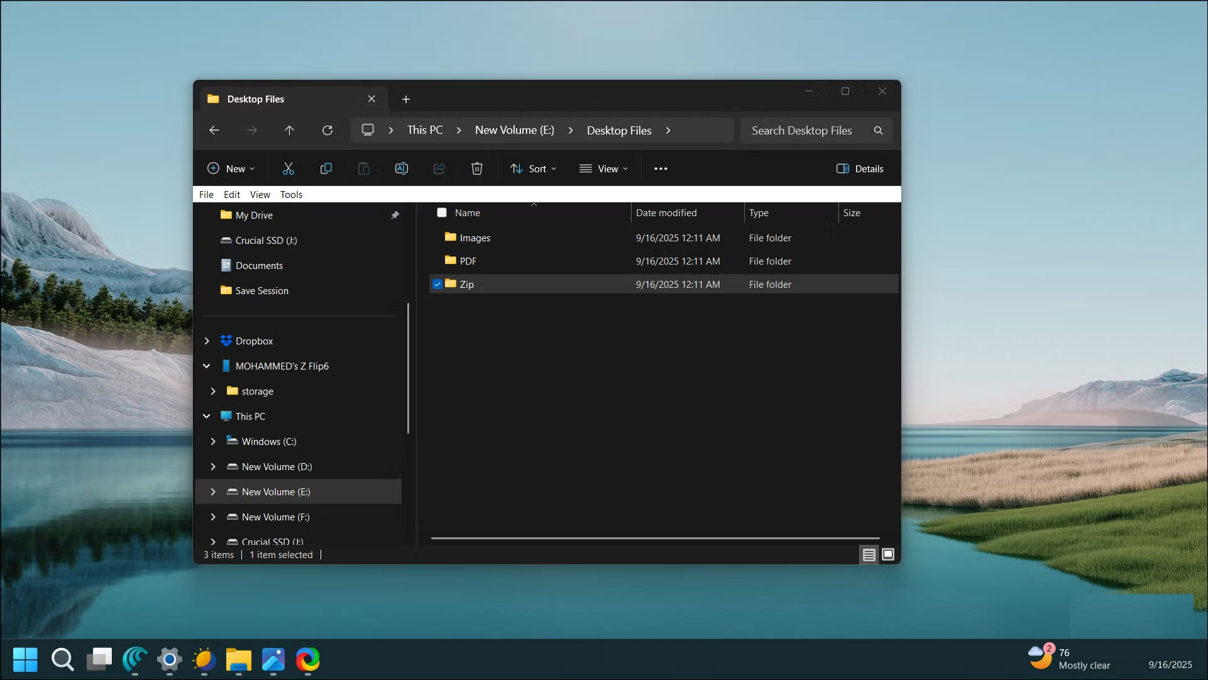Uncheck the Zip folder checkbox
This screenshot has height=680, width=1208.
437,284
